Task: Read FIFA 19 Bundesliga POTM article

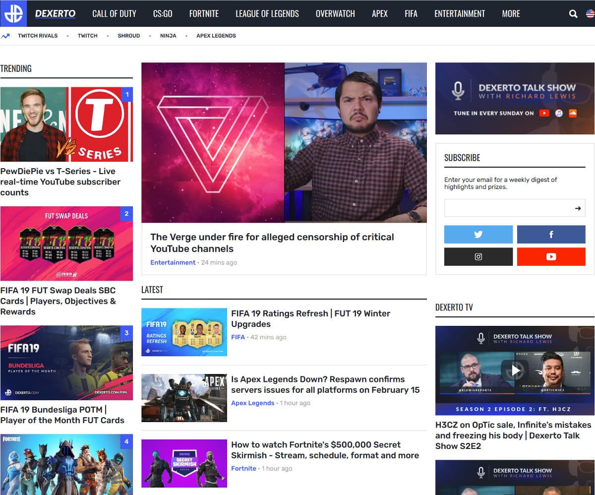Action: (x=62, y=415)
